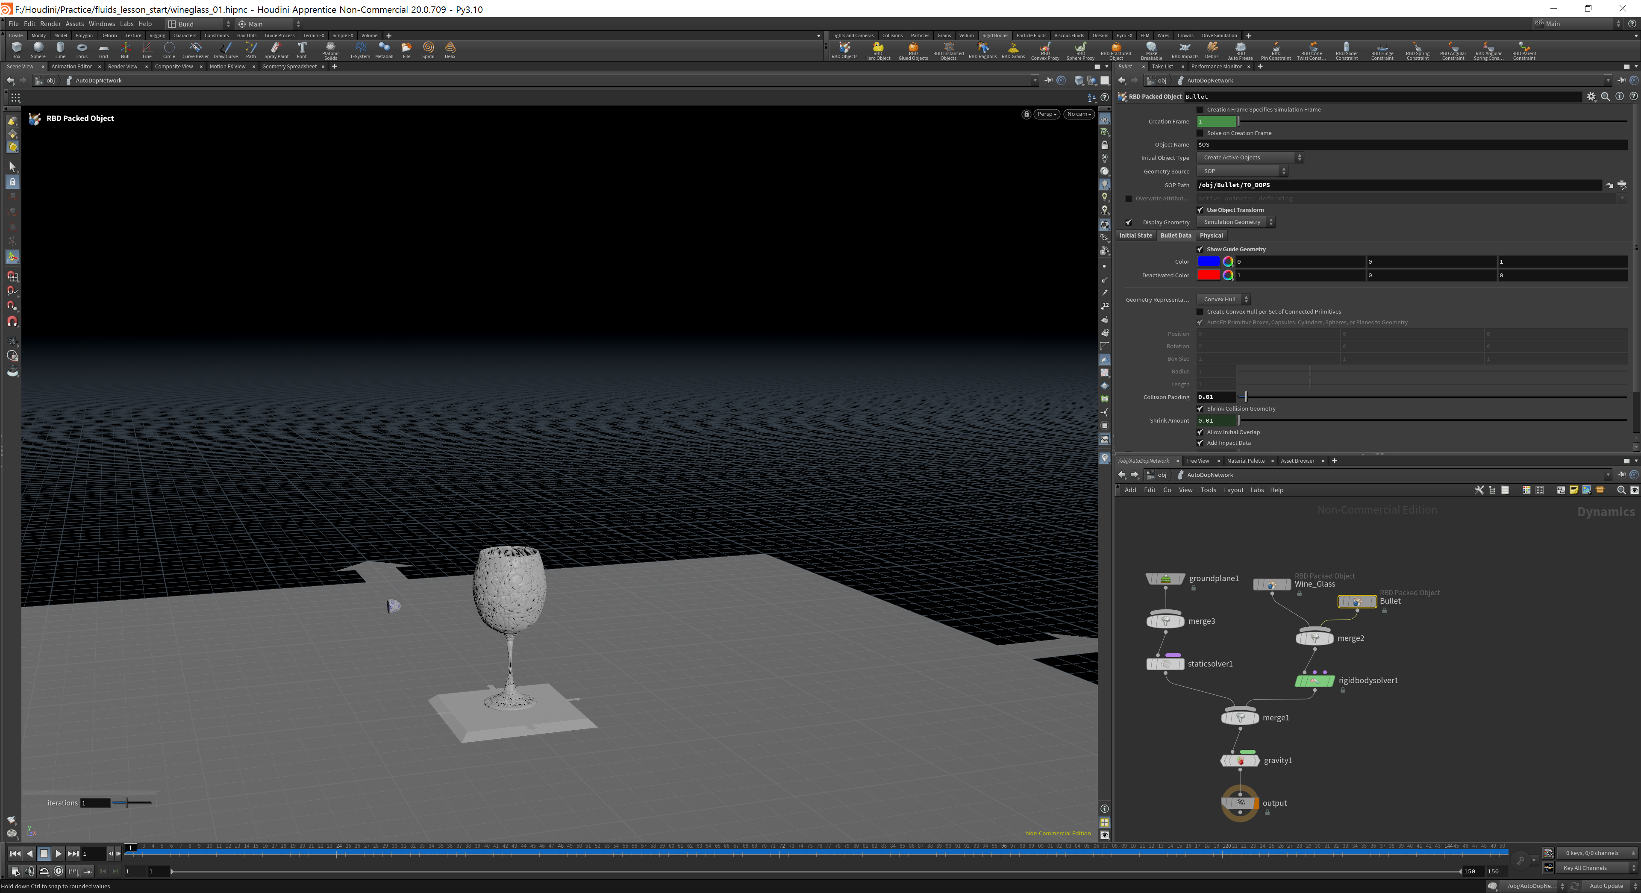Uncheck Shrink Collision Geometry
This screenshot has width=1641, height=893.
point(1200,409)
